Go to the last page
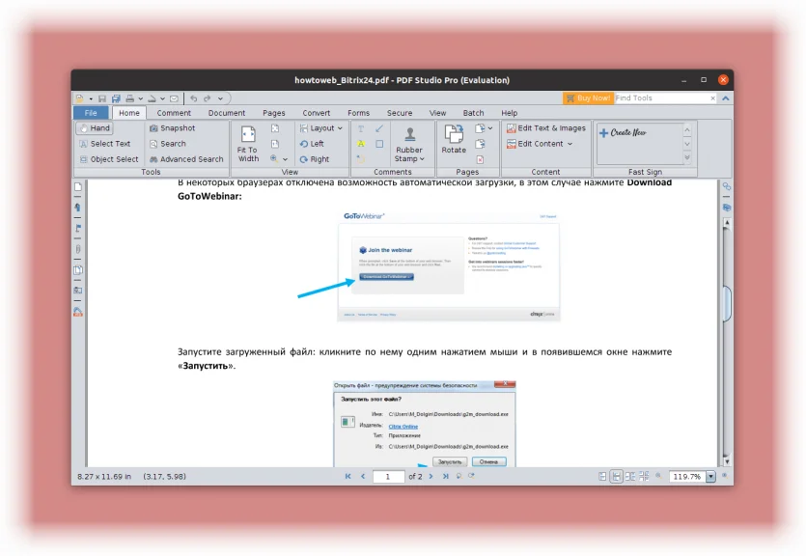 [446, 476]
